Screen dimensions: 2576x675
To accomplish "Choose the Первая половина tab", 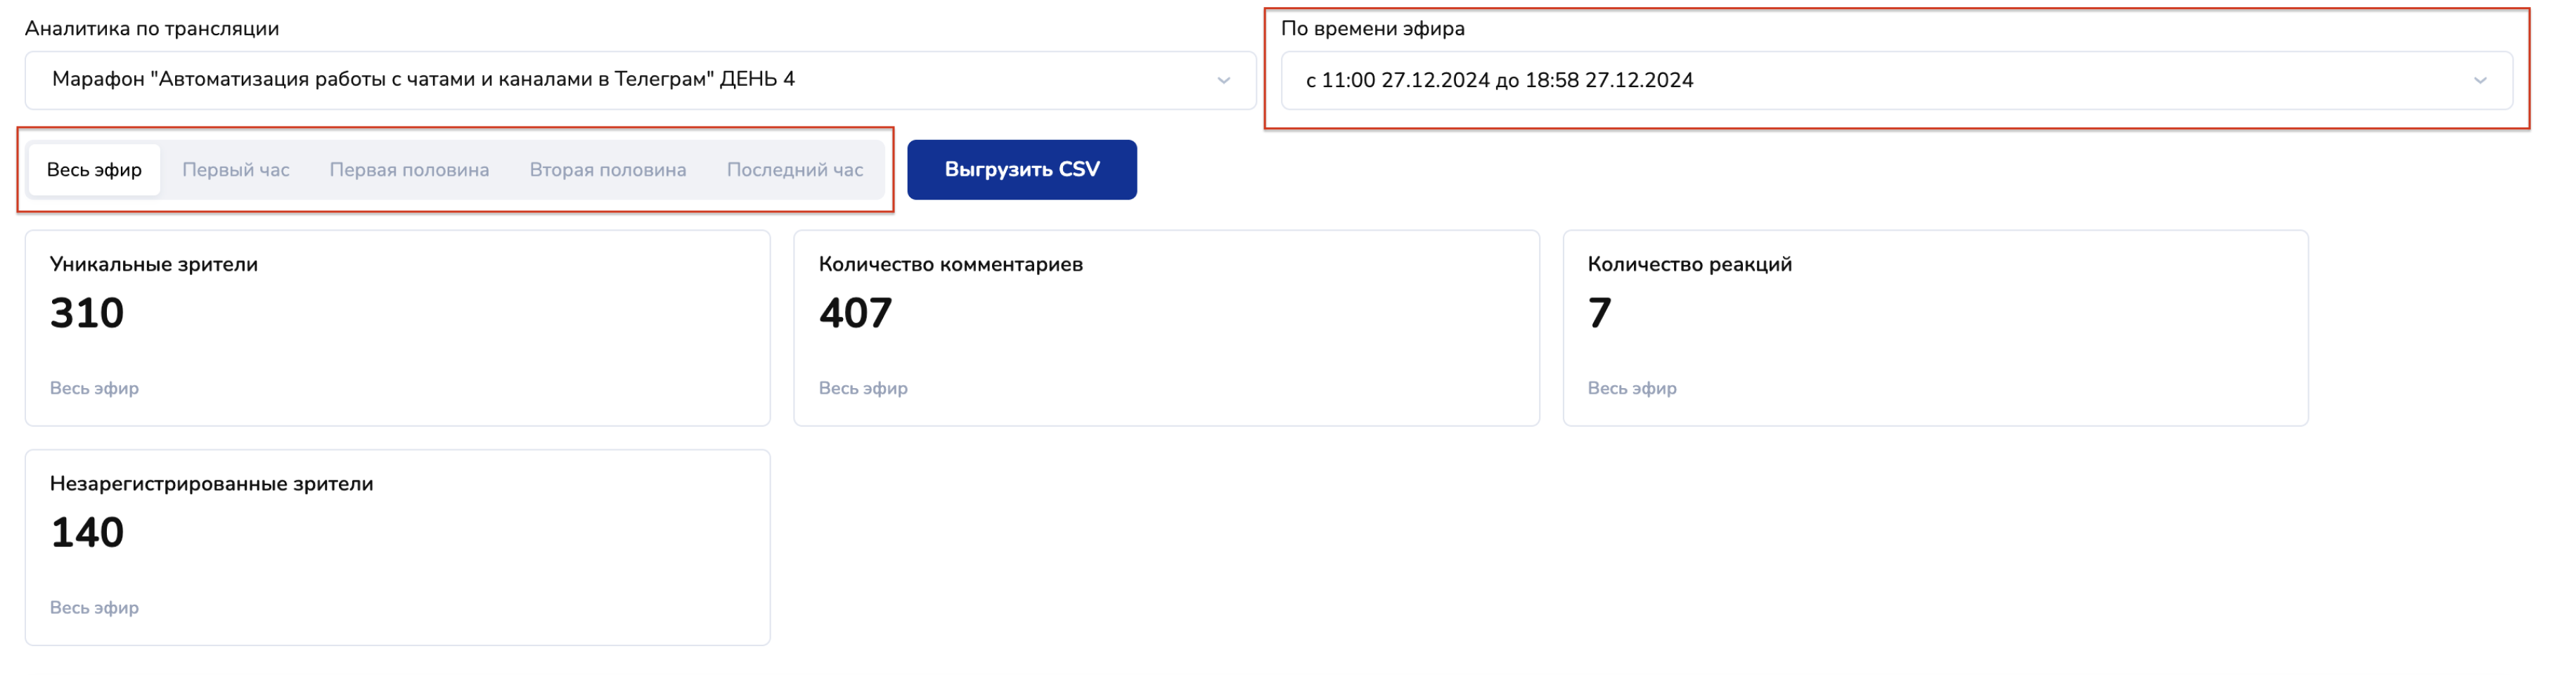I will point(409,170).
